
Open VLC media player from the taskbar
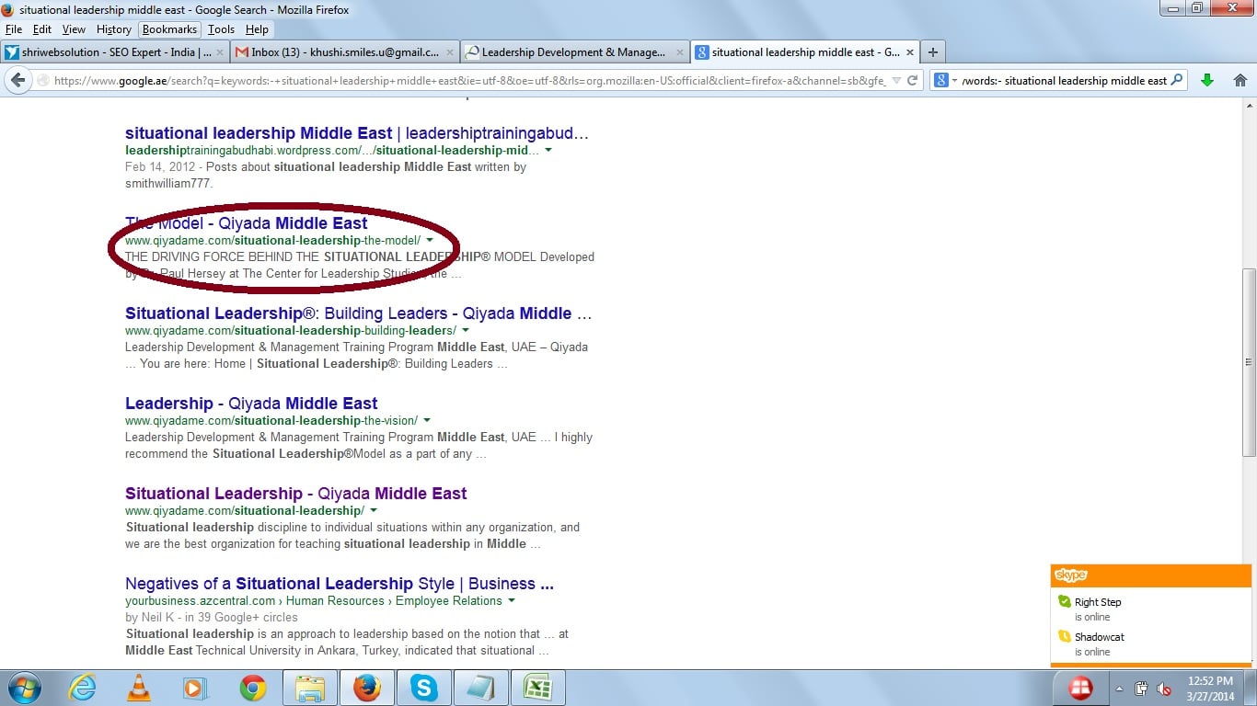(139, 688)
